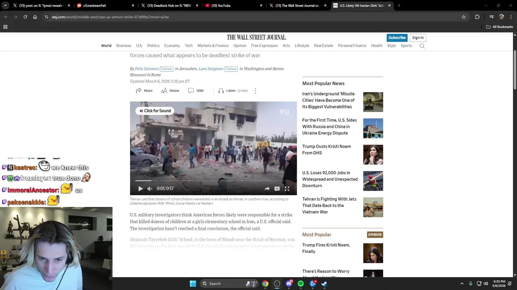The height and width of the screenshot is (290, 517).
Task: Click the Share article icon
Action: 144,91
